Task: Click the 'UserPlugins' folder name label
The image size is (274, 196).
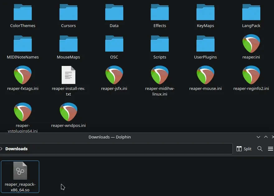Action: point(205,57)
